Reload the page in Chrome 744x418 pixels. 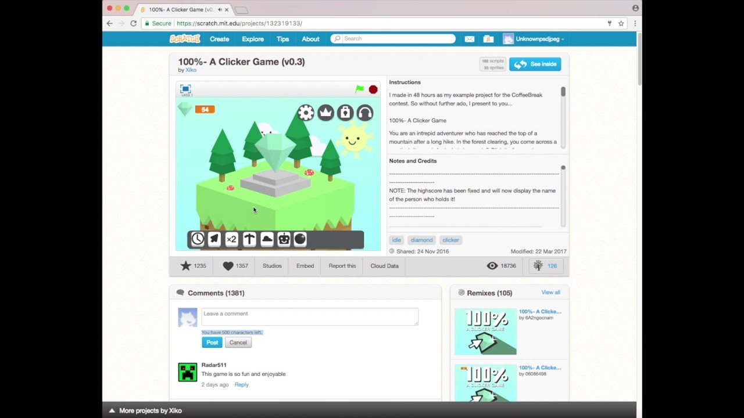point(133,23)
